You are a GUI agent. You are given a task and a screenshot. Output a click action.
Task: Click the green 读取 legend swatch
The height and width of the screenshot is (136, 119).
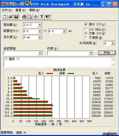point(71,73)
